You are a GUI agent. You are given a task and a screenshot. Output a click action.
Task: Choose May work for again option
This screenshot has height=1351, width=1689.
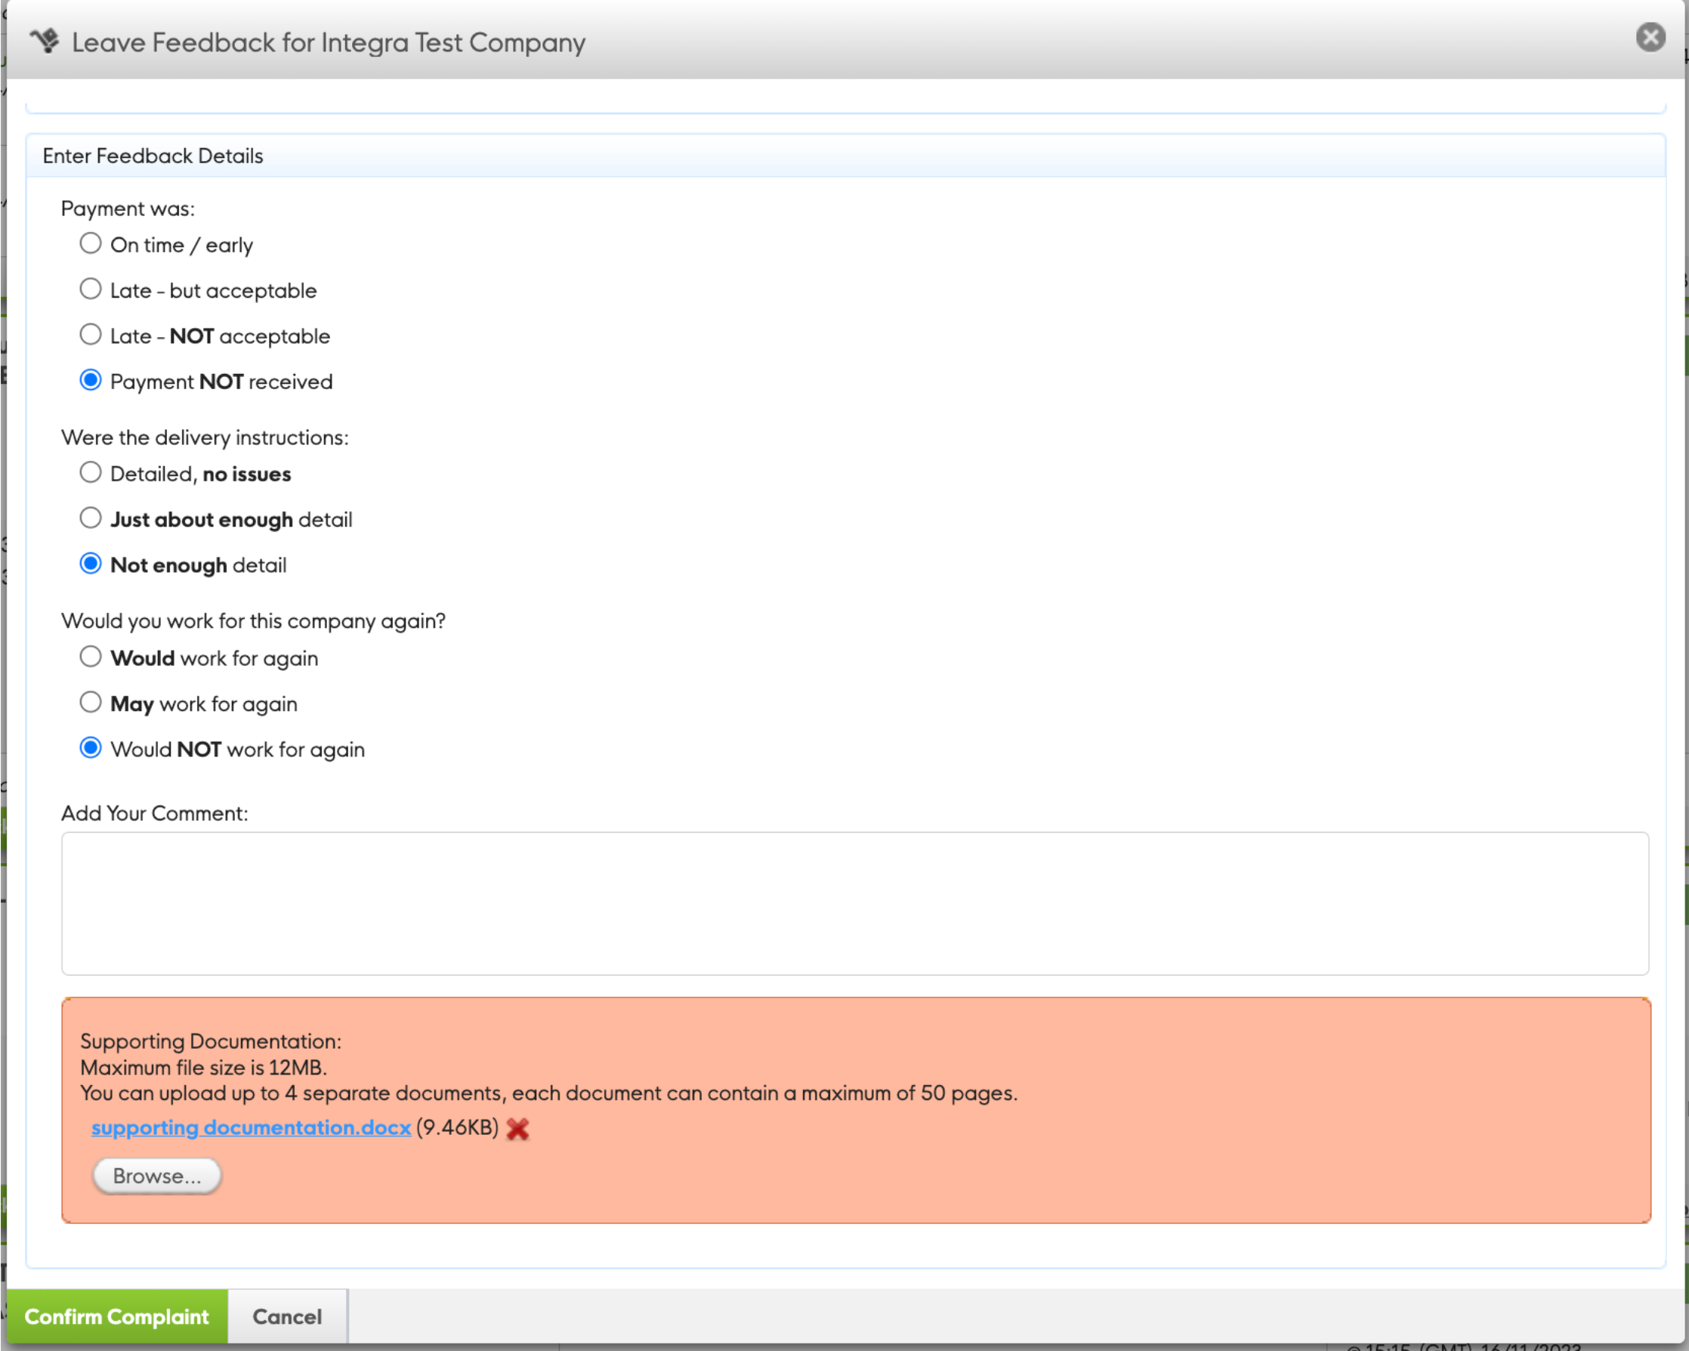[91, 702]
